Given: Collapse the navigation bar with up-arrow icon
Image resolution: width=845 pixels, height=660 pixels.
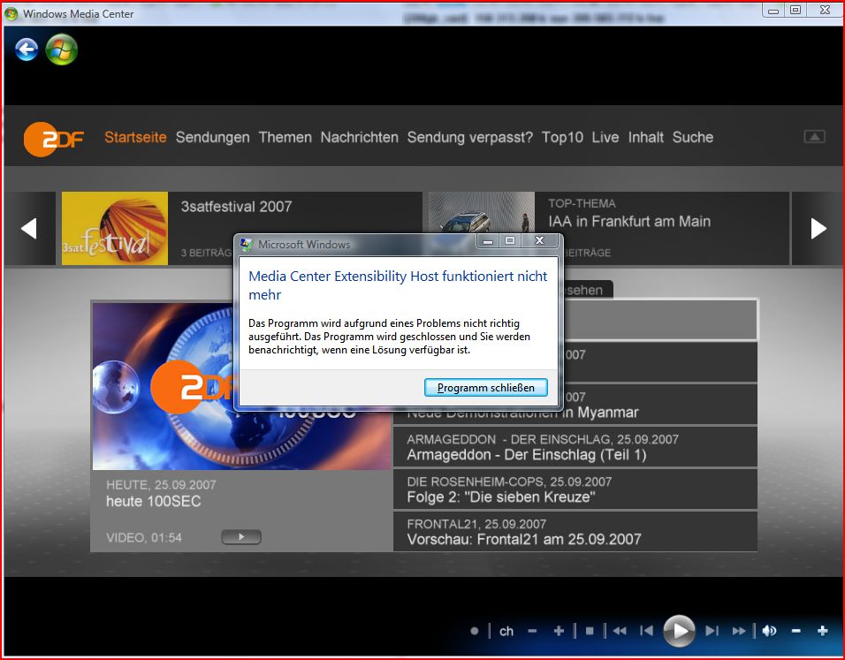Looking at the screenshot, I should coord(814,137).
